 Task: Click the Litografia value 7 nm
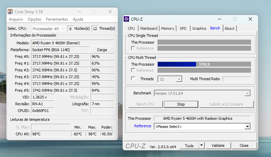coord(102,104)
